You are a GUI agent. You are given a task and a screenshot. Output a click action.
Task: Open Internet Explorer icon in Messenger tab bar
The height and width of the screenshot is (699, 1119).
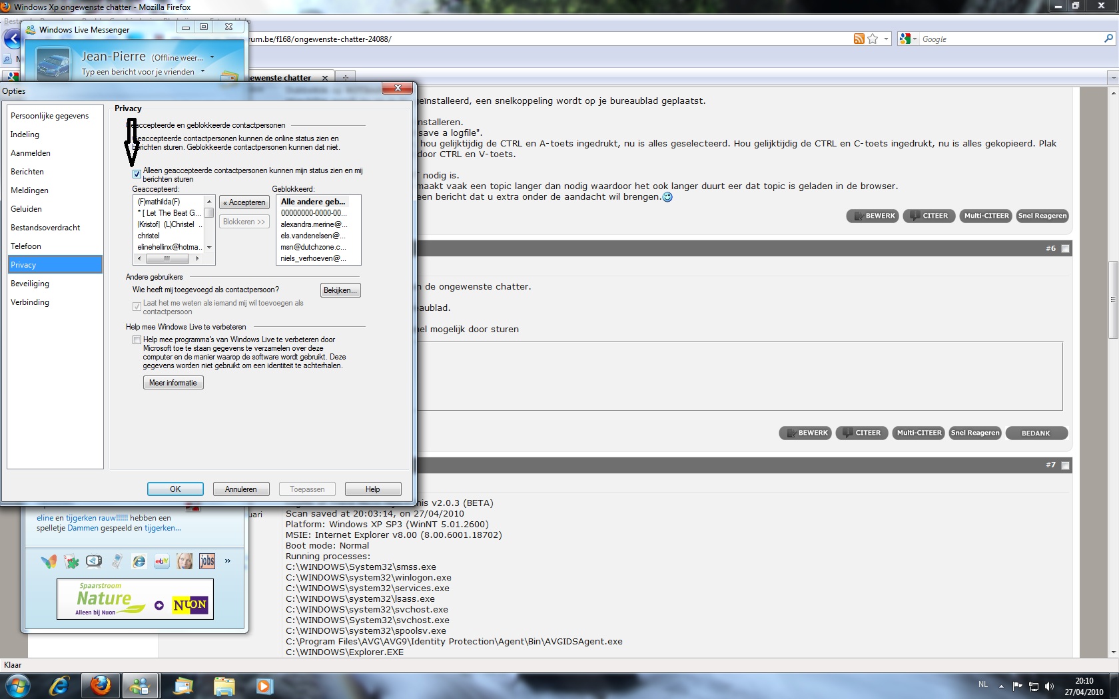(139, 561)
